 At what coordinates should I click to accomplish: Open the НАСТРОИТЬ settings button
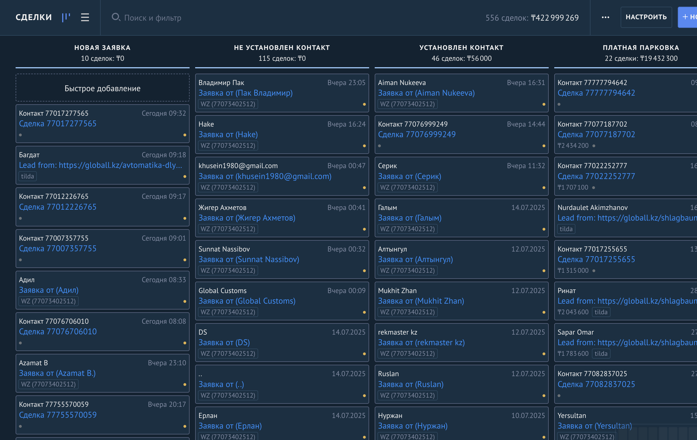[x=646, y=17]
